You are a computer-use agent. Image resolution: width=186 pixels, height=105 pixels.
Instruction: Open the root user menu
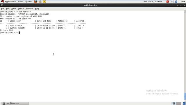pyautogui.click(x=183, y=1)
